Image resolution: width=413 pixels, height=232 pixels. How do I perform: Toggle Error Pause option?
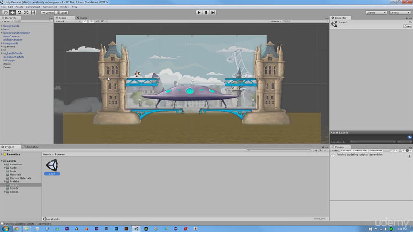pos(376,150)
